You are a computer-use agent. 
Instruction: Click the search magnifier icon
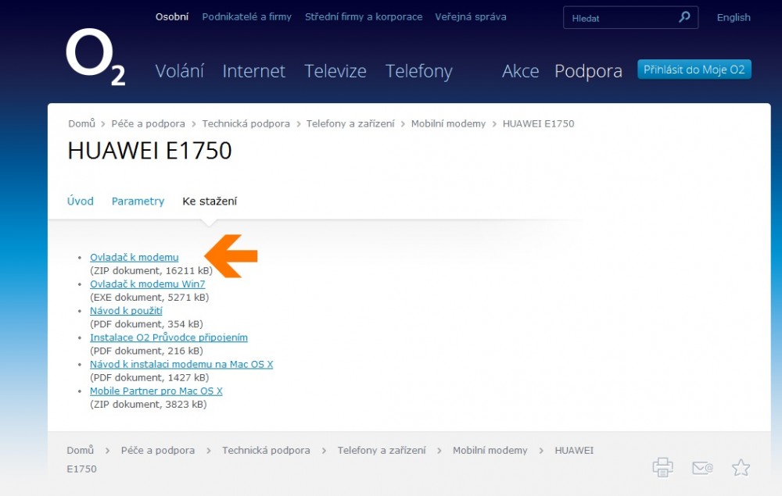coord(684,17)
